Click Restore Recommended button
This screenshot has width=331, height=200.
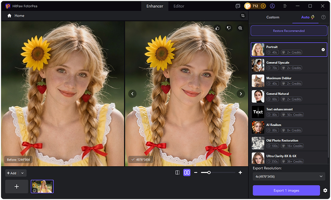289,31
